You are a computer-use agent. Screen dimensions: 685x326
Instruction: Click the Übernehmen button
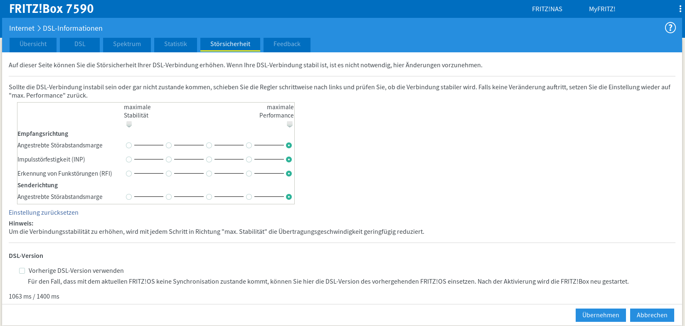coord(601,315)
